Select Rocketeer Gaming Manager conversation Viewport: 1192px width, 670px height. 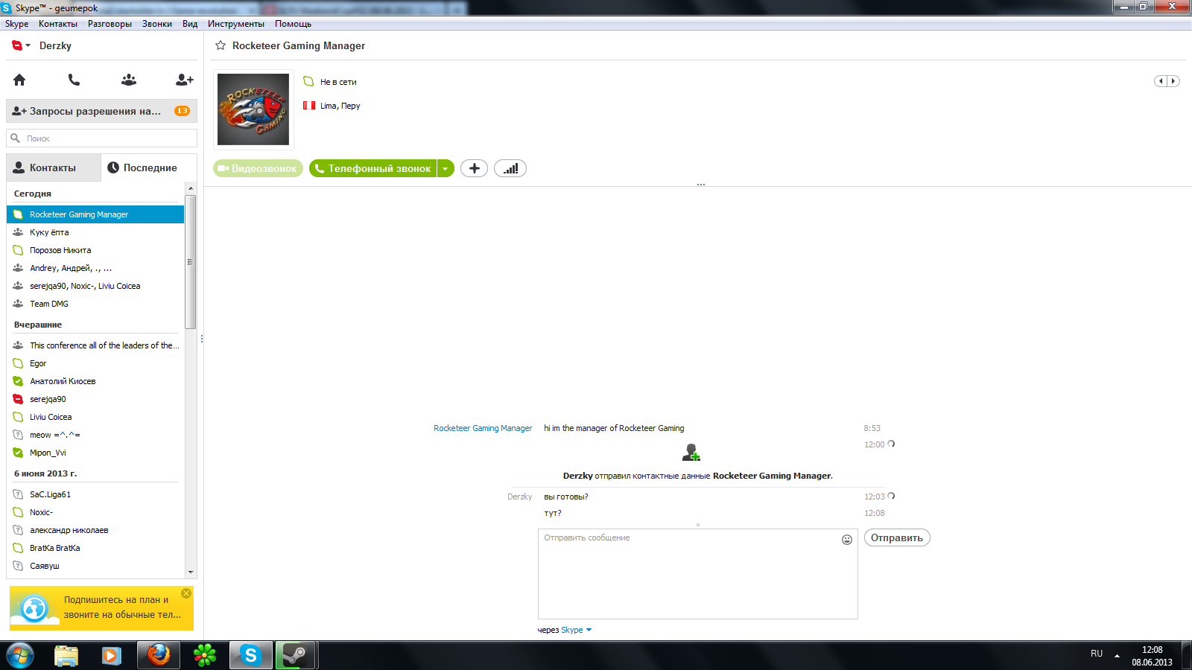[x=95, y=214]
